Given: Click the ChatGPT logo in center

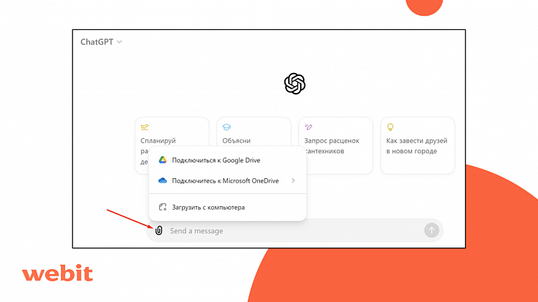Looking at the screenshot, I should click(x=294, y=83).
